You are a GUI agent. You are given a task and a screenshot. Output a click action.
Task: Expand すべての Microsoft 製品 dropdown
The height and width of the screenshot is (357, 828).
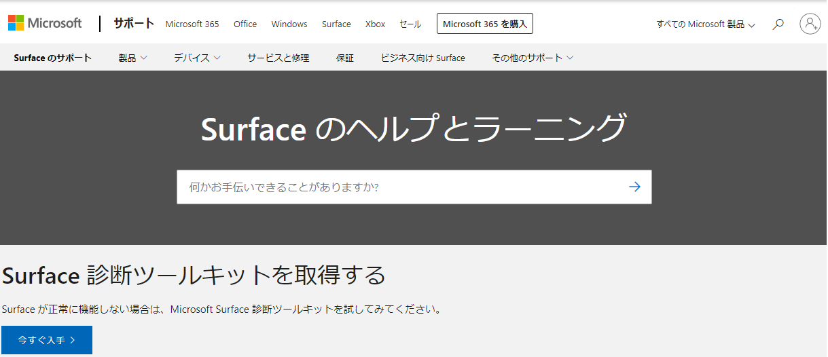tap(706, 24)
